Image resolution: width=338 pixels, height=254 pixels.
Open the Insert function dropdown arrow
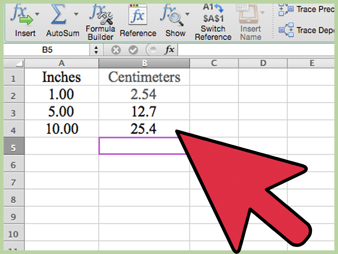click(x=37, y=13)
